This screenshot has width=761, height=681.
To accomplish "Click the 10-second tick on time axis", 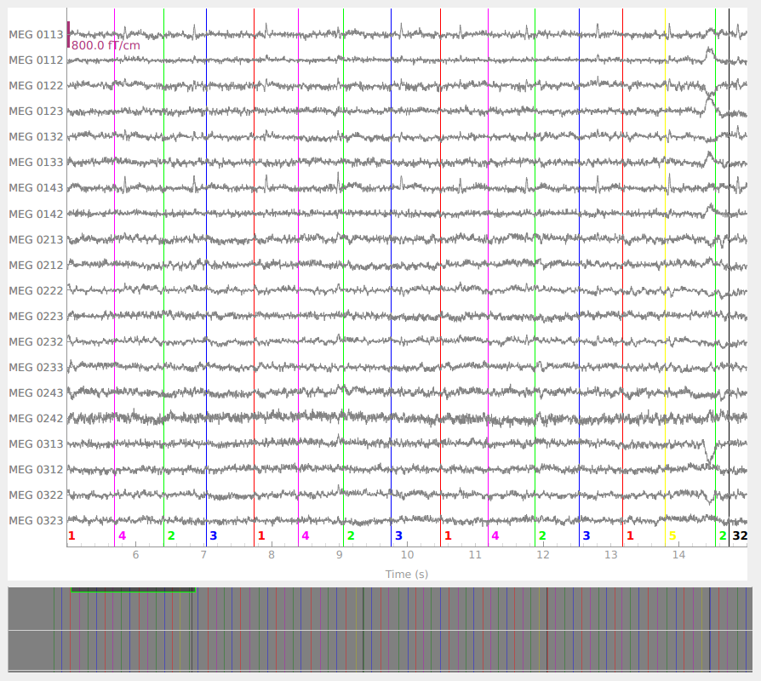I will pyautogui.click(x=407, y=555).
